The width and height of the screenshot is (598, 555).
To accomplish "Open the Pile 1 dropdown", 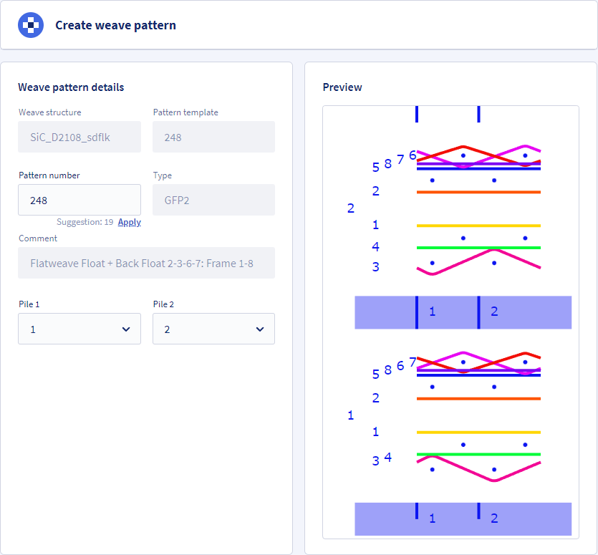I will [x=79, y=329].
